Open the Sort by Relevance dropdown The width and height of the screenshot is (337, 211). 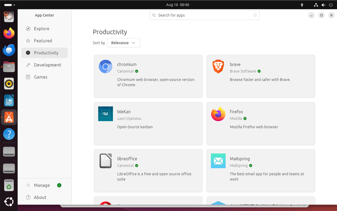pos(123,43)
